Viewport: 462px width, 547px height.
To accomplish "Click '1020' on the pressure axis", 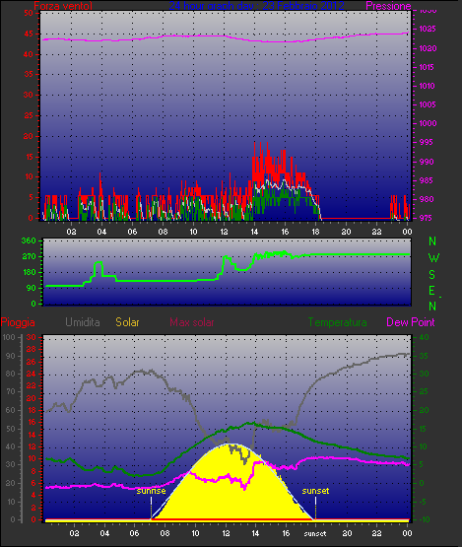I will coord(428,48).
